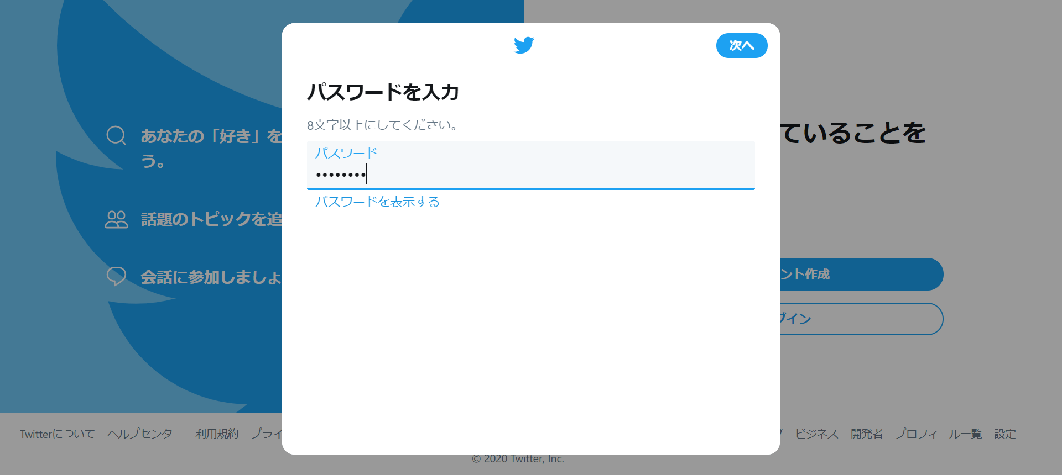Image resolution: width=1062 pixels, height=475 pixels.
Task: Click the search magnifier icon on background page
Action: [x=116, y=135]
